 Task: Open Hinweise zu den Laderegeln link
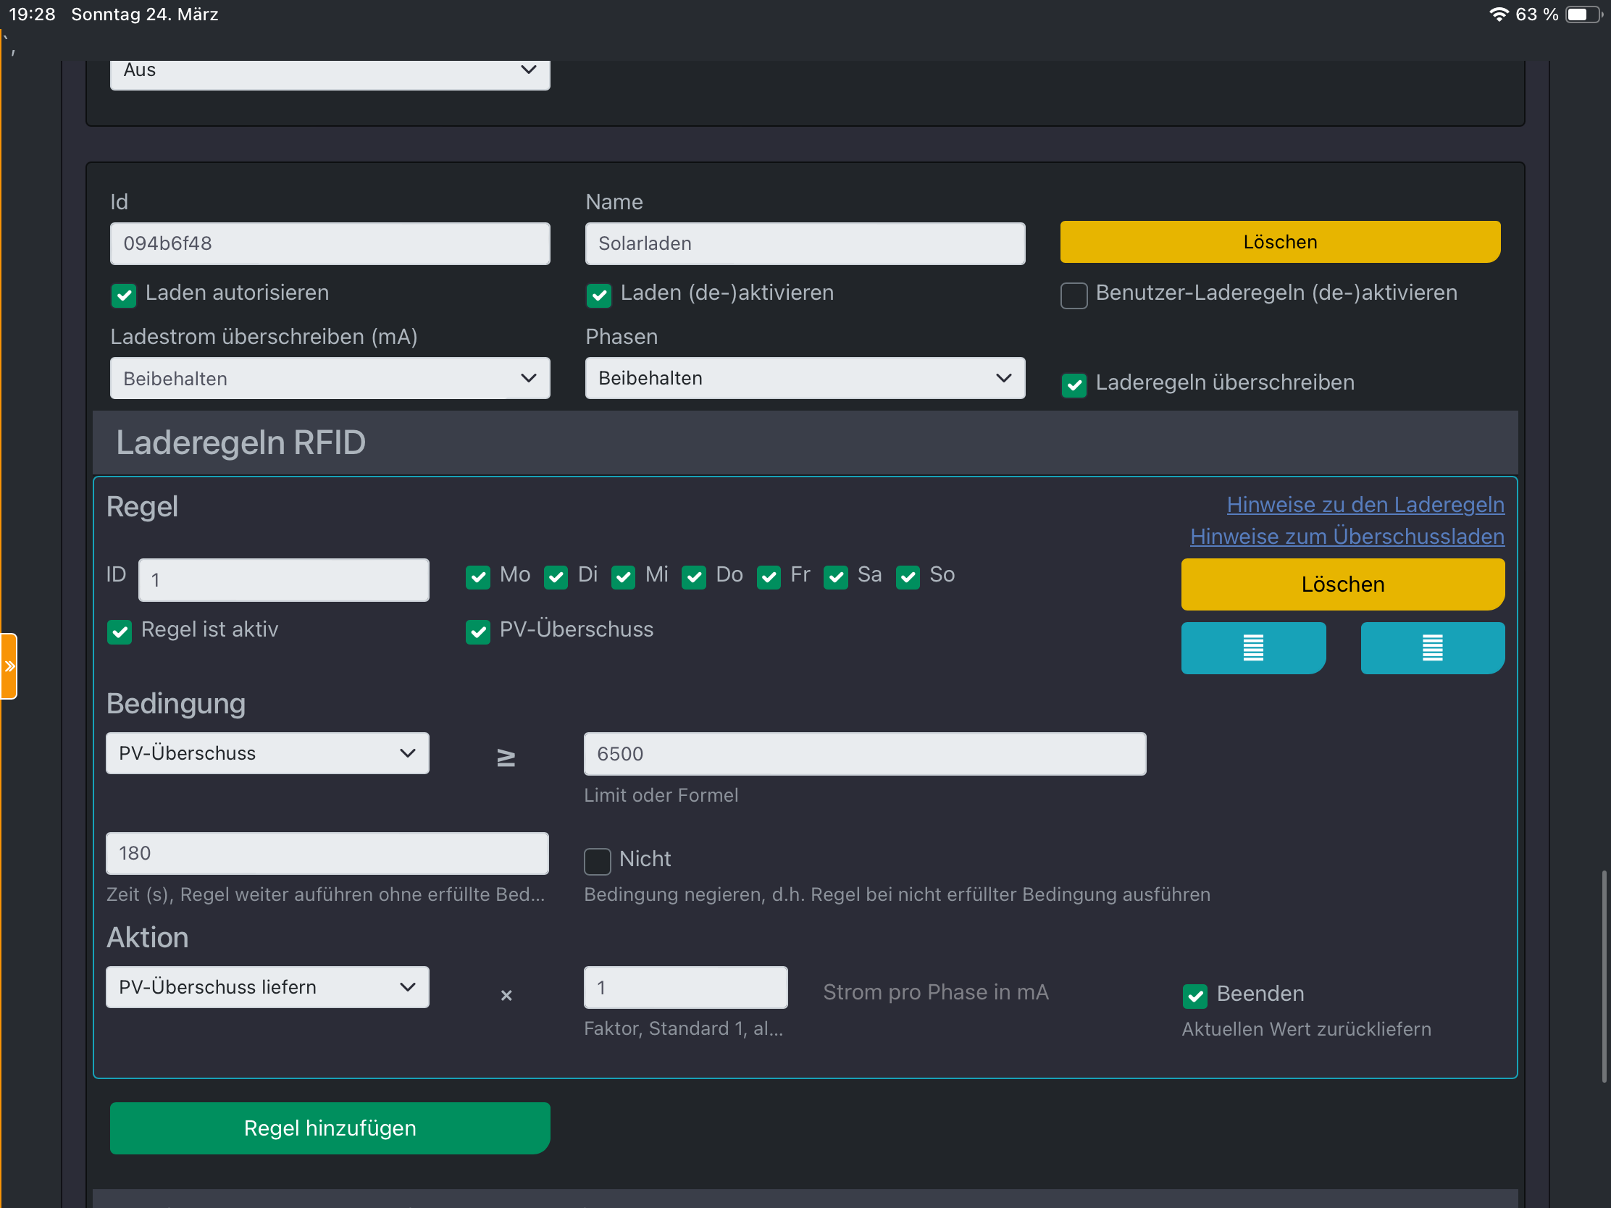coord(1365,504)
